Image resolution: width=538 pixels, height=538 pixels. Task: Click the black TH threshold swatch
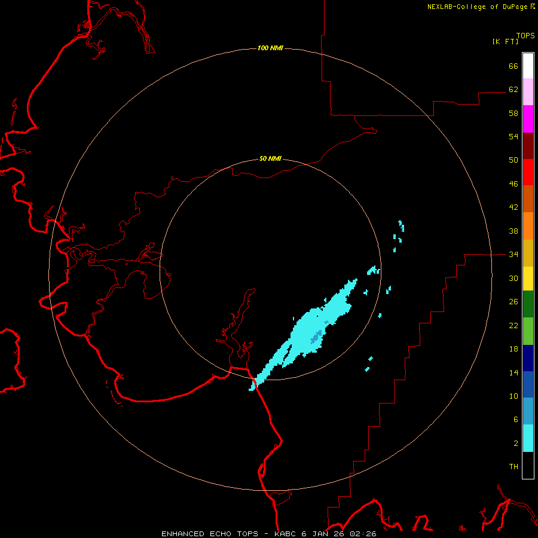[x=528, y=465]
